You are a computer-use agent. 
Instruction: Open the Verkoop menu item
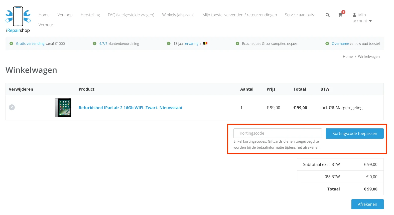(65, 15)
